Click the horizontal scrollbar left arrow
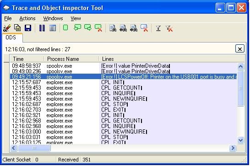 14,148
